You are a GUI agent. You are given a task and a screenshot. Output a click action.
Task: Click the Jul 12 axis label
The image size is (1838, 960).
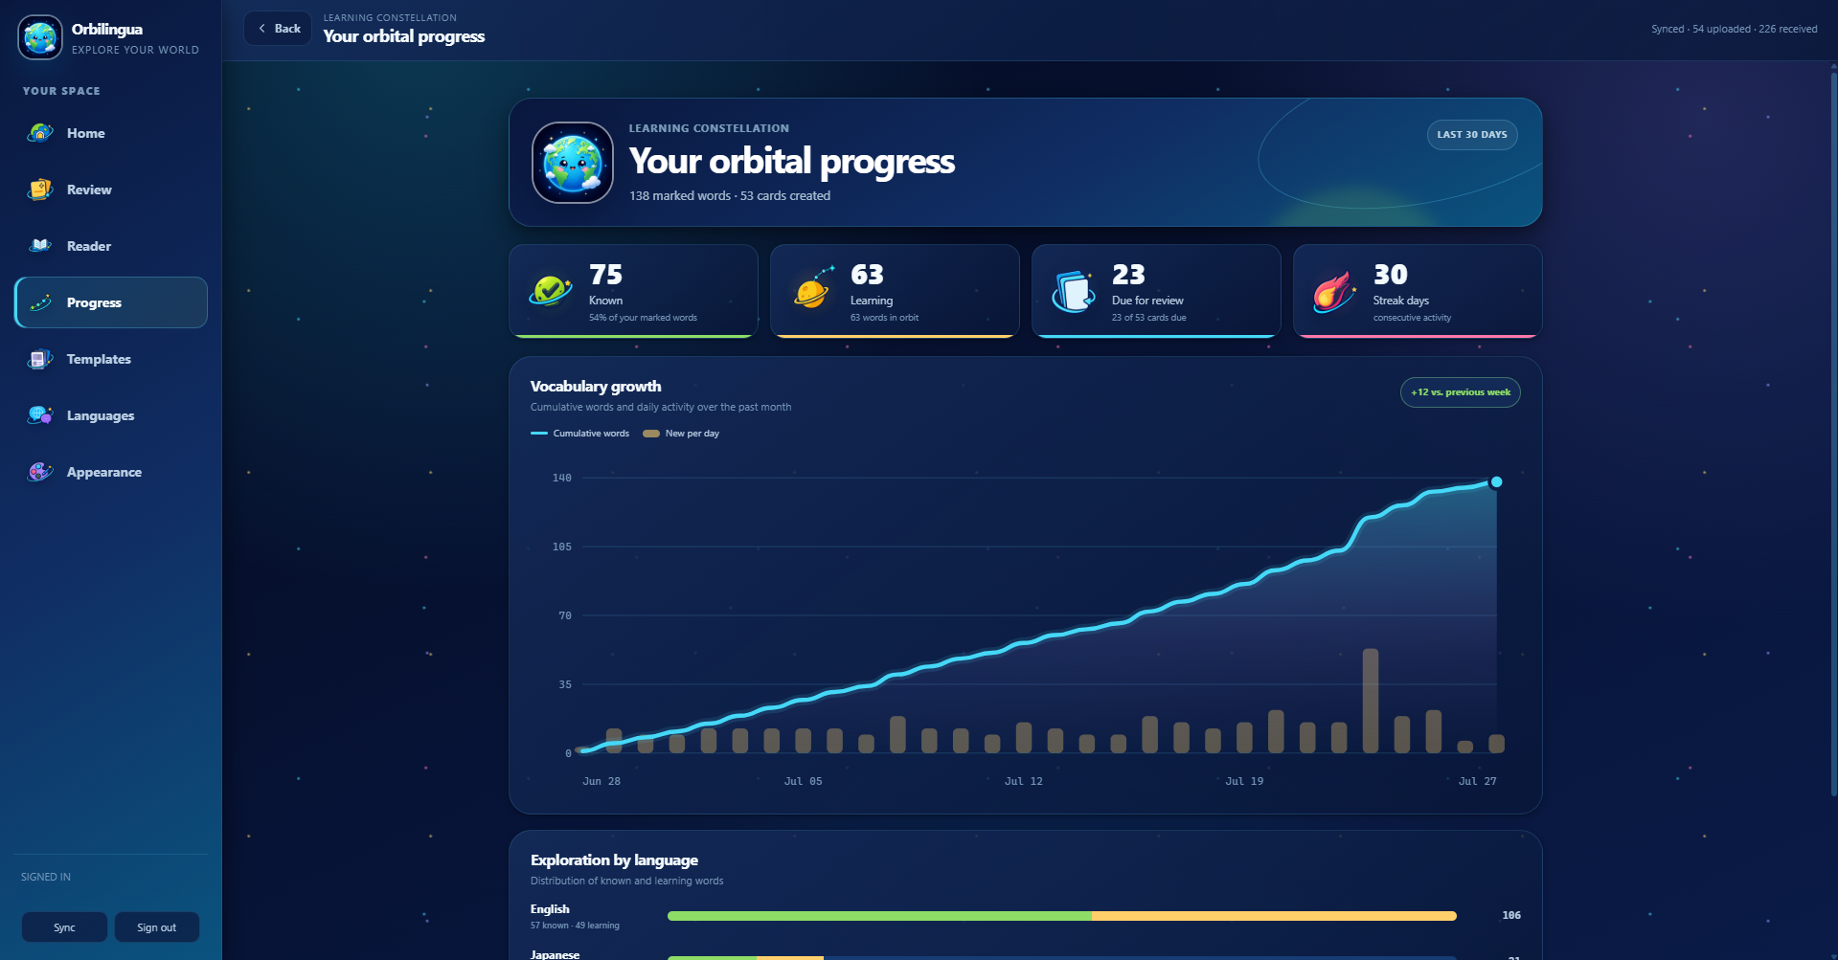coord(1024,782)
